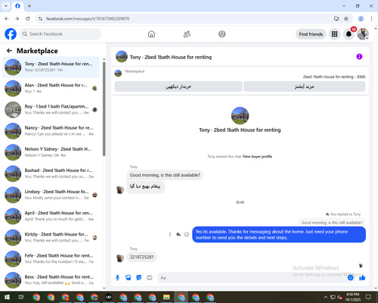Open the Home feed icon
Screen dimensions: 378x303
(151, 34)
